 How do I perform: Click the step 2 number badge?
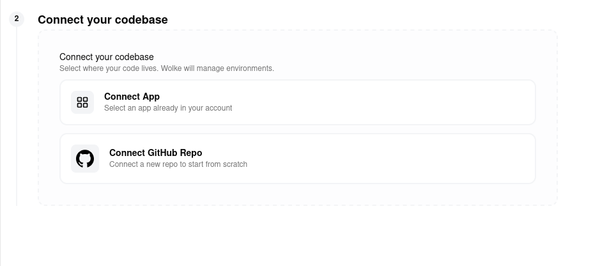pos(17,19)
